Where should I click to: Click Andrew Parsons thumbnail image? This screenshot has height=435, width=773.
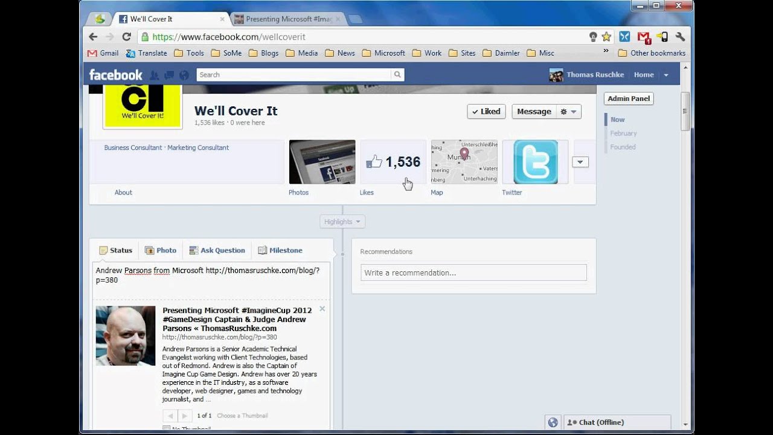[x=126, y=336]
